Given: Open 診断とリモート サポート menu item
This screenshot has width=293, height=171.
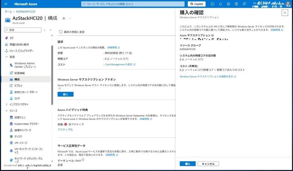Looking at the screenshot, I should 26,92.
